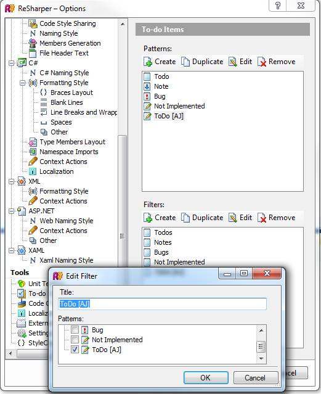
Task: Minimize the Edit Filter dialog
Action: tap(227, 273)
